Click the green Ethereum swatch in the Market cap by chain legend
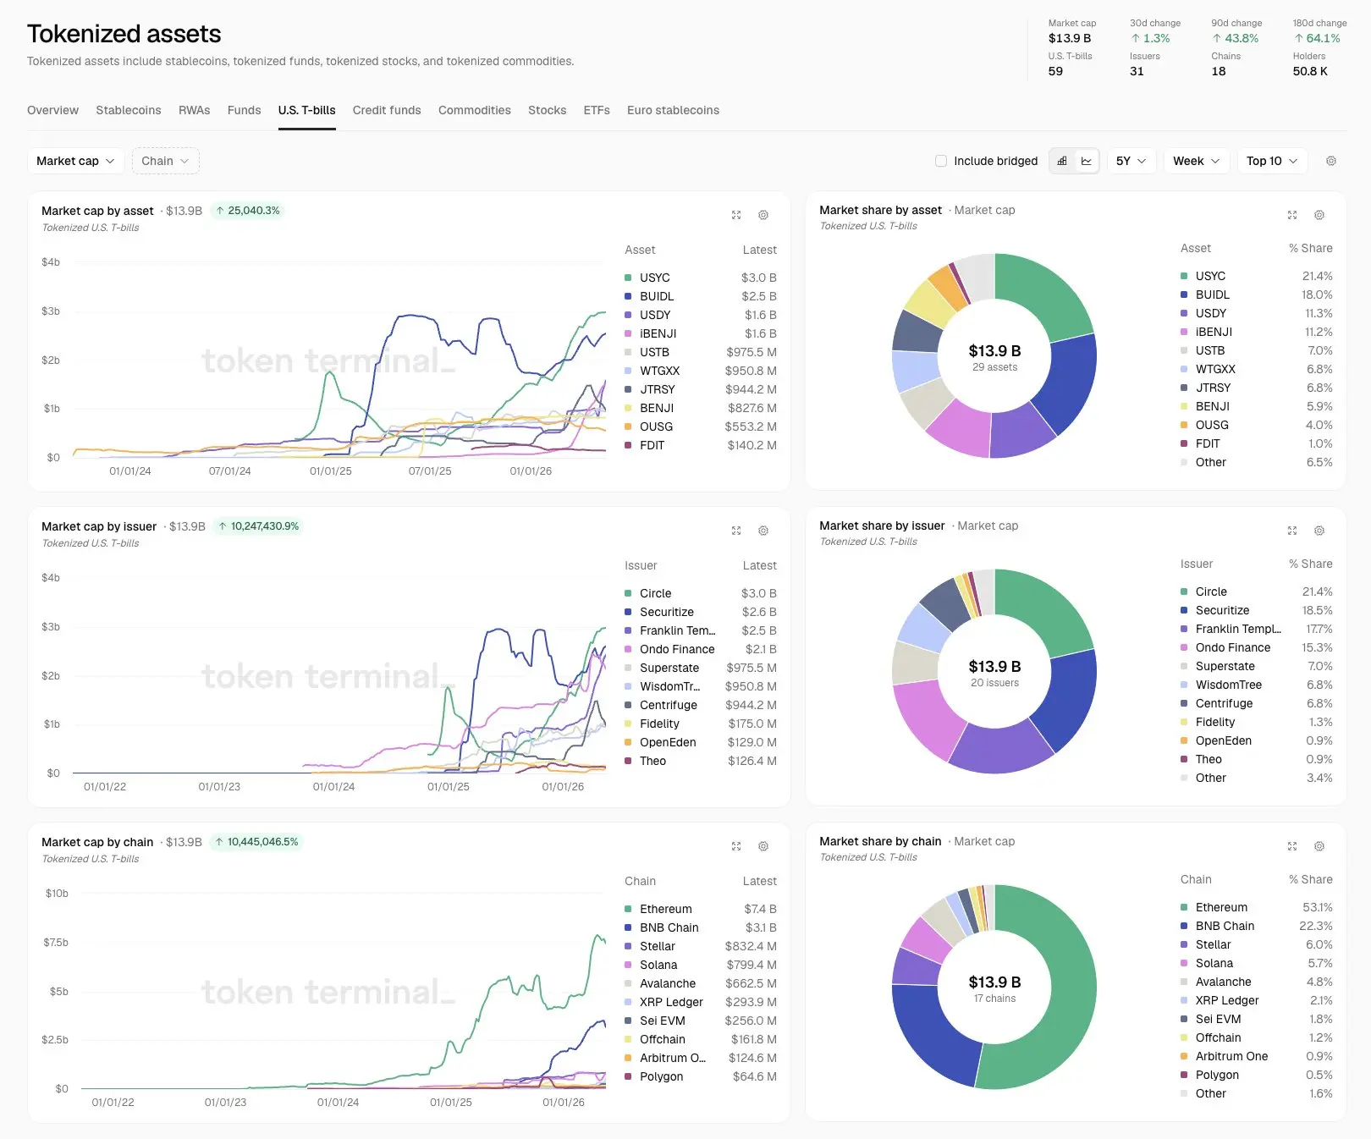The height and width of the screenshot is (1139, 1371). click(x=628, y=909)
